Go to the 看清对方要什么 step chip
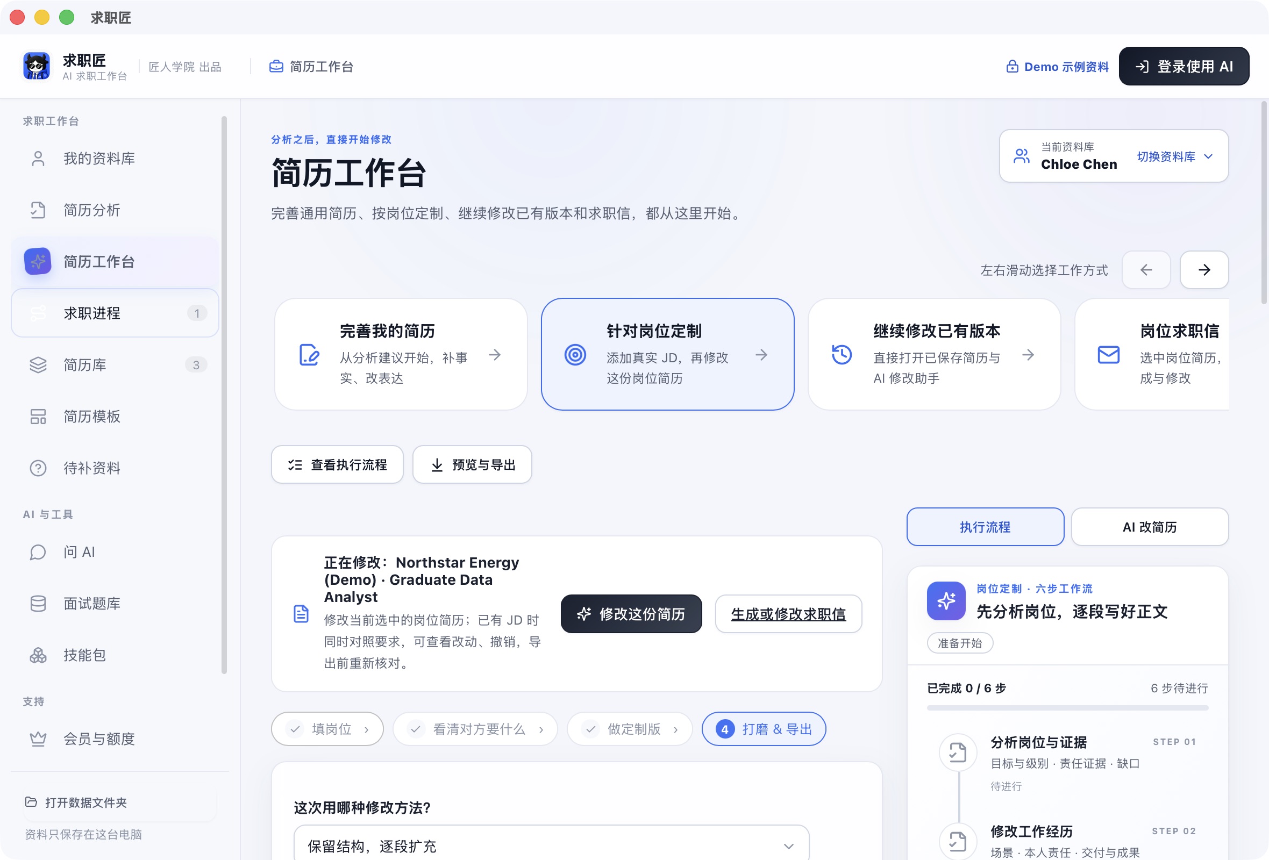The image size is (1269, 860). click(x=475, y=728)
